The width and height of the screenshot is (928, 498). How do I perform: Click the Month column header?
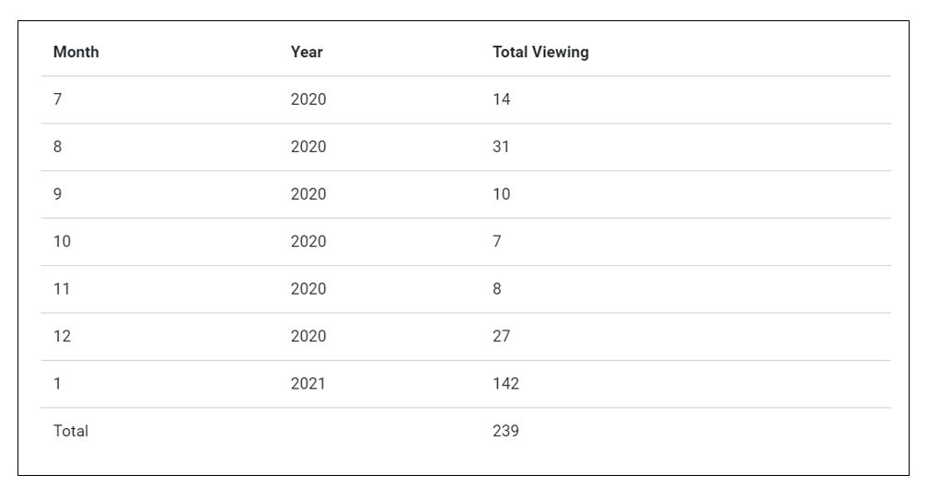coord(76,52)
